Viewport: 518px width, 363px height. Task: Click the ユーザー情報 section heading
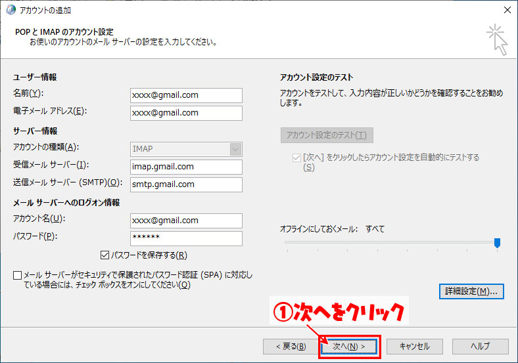tap(35, 77)
